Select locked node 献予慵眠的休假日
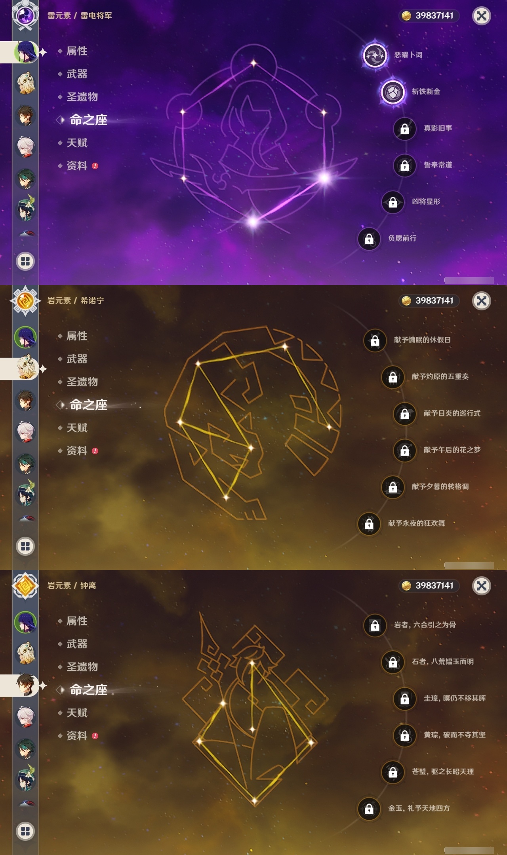 [375, 340]
